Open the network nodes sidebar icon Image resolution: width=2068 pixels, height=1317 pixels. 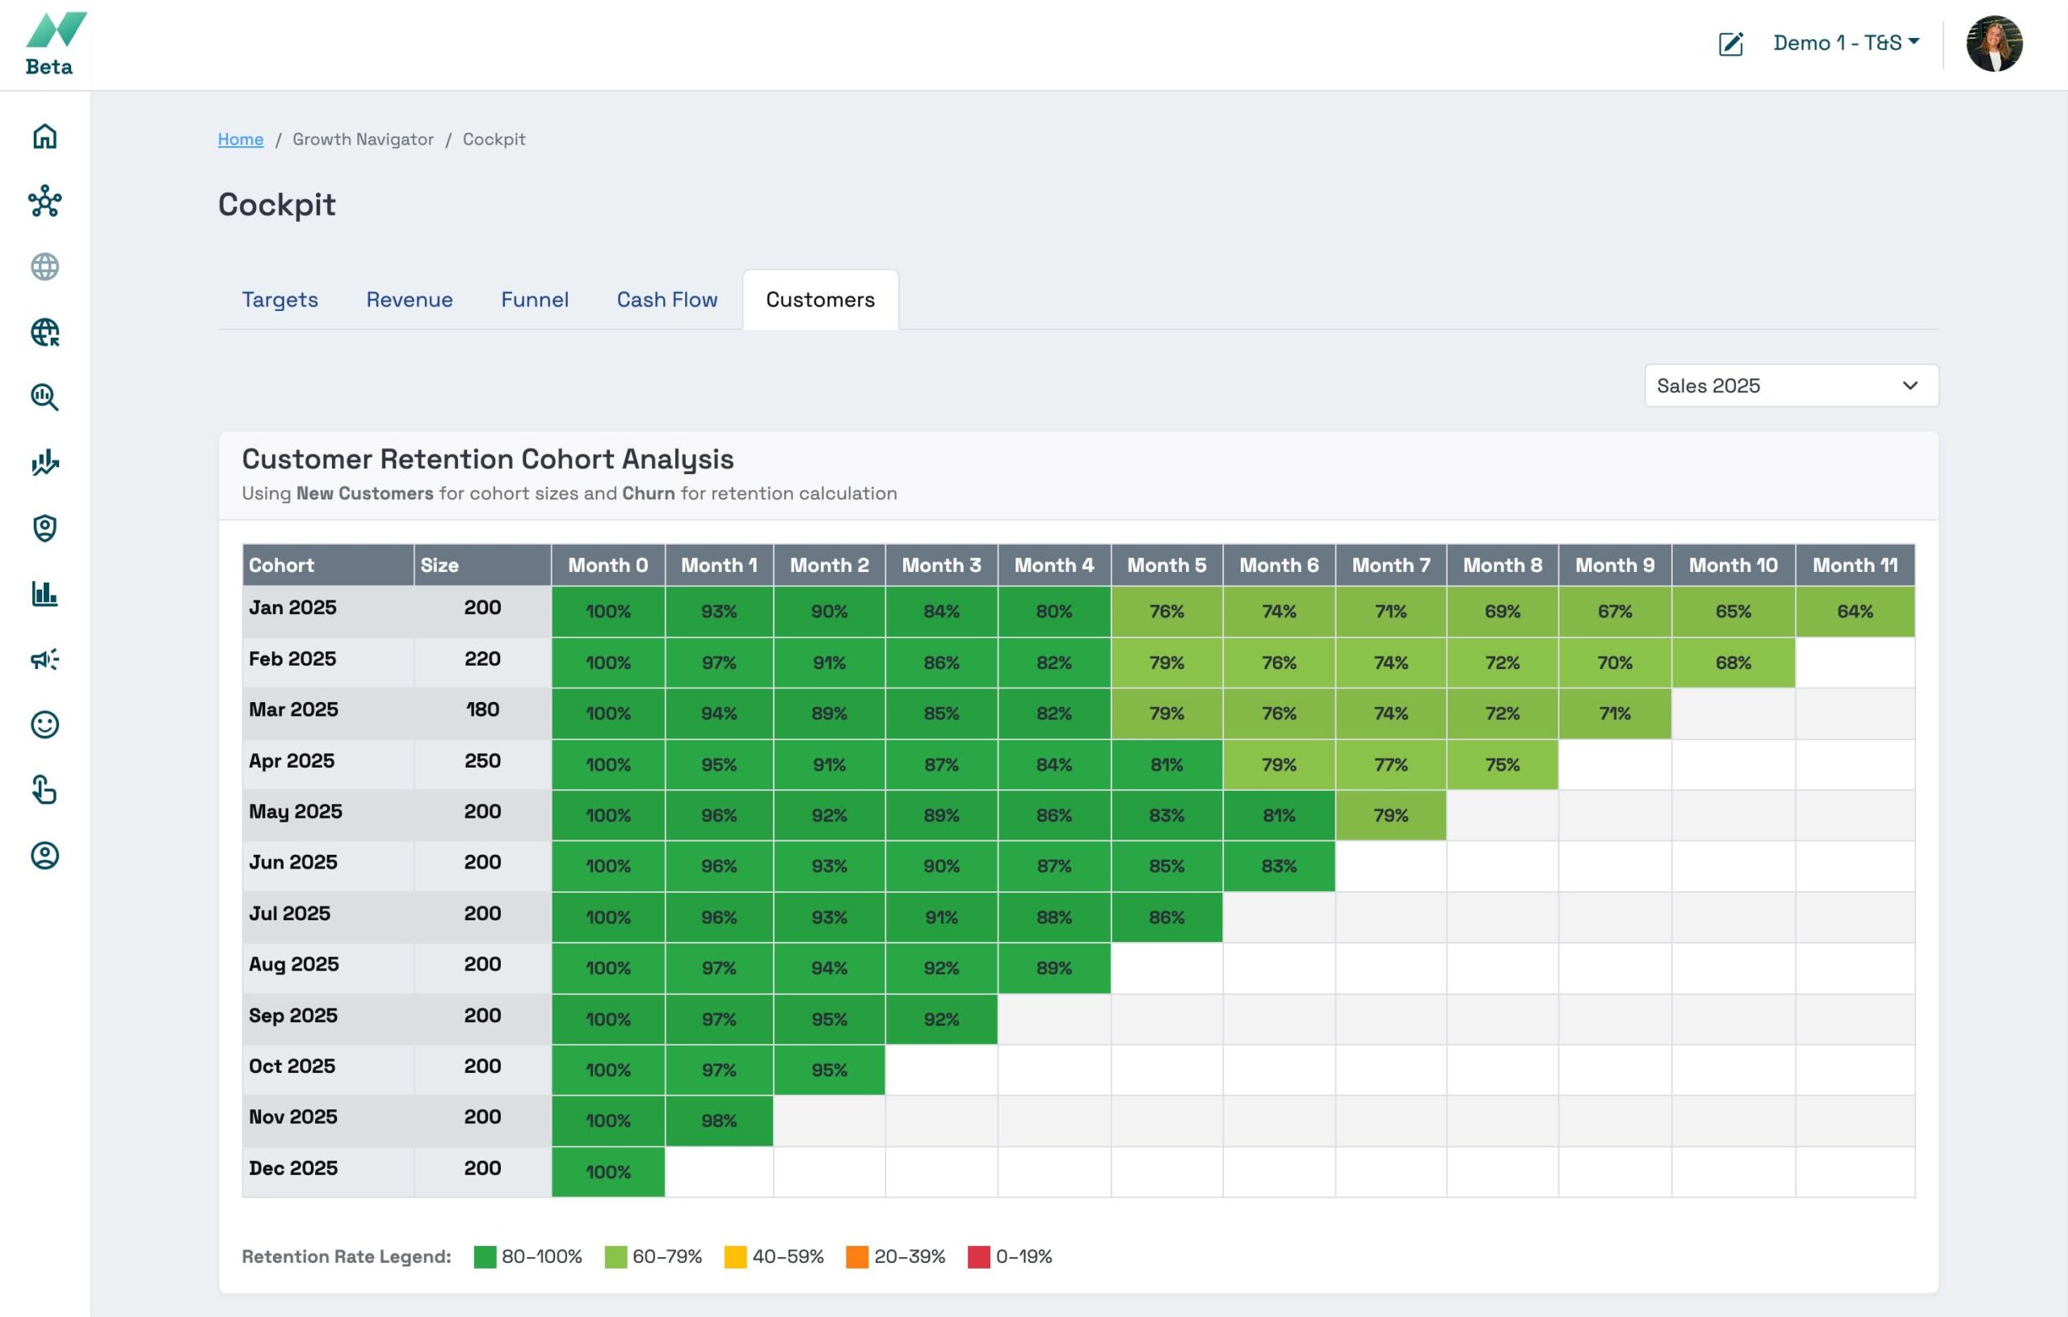44,202
